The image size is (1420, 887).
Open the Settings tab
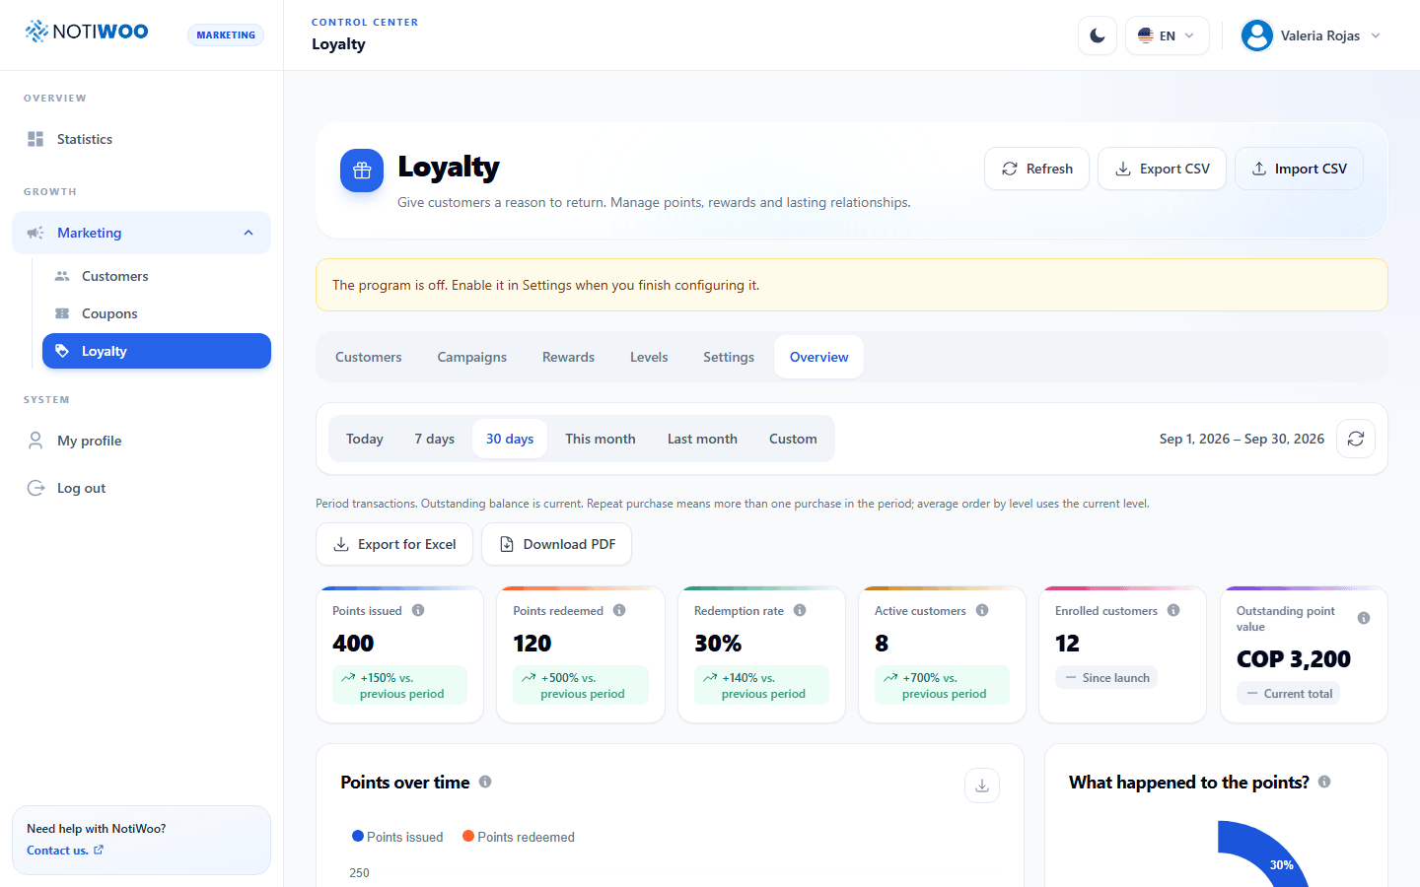729,357
